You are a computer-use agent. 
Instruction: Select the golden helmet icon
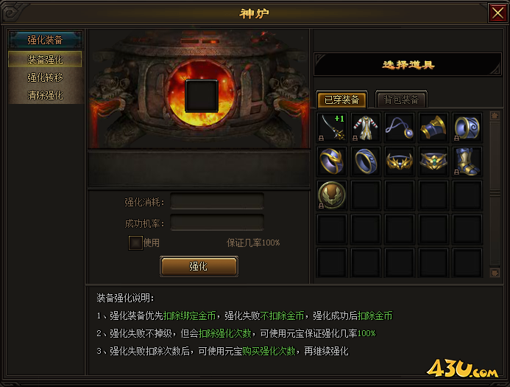click(x=433, y=127)
